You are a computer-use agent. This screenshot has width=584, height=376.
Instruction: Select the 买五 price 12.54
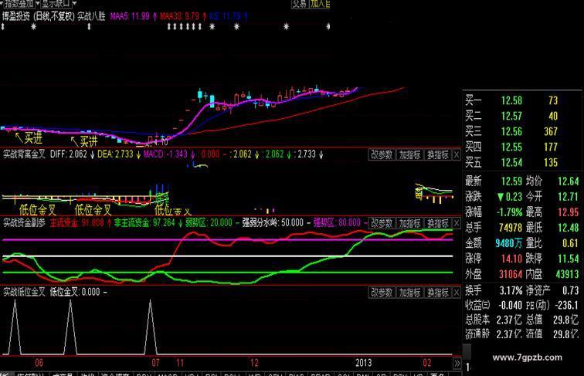(511, 162)
